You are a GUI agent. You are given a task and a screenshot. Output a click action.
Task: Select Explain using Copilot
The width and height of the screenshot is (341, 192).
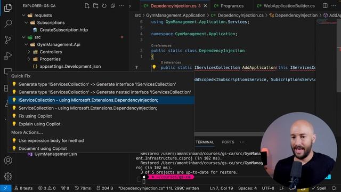tap(101, 124)
